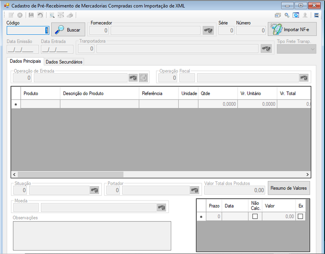Click the application icon in title bar
Screen dimensions: 325x254
tap(7, 6)
